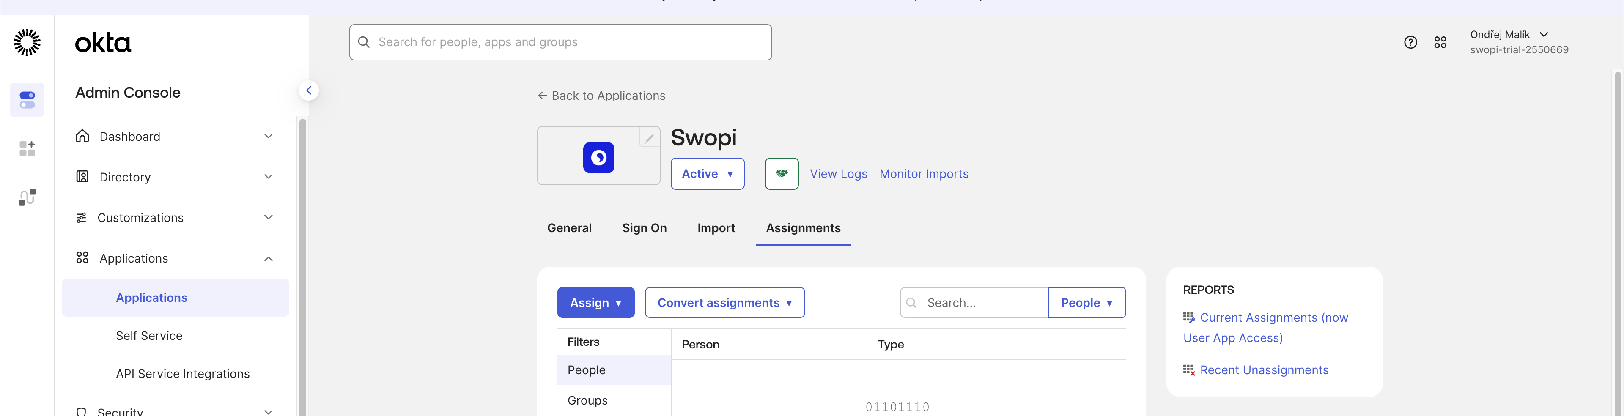
Task: Collapse sidebar with the chevron circle button
Action: tap(308, 90)
